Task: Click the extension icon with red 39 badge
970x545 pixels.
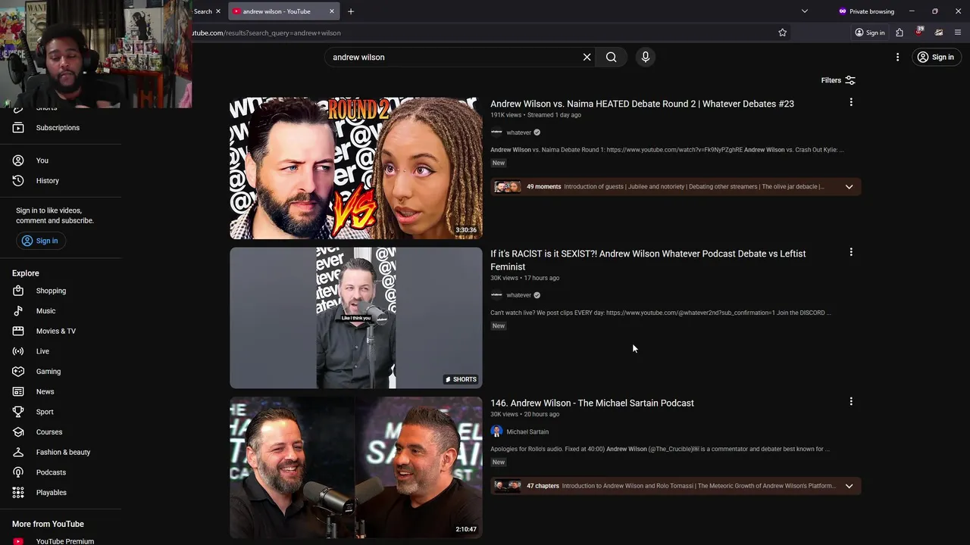Action: [x=919, y=32]
